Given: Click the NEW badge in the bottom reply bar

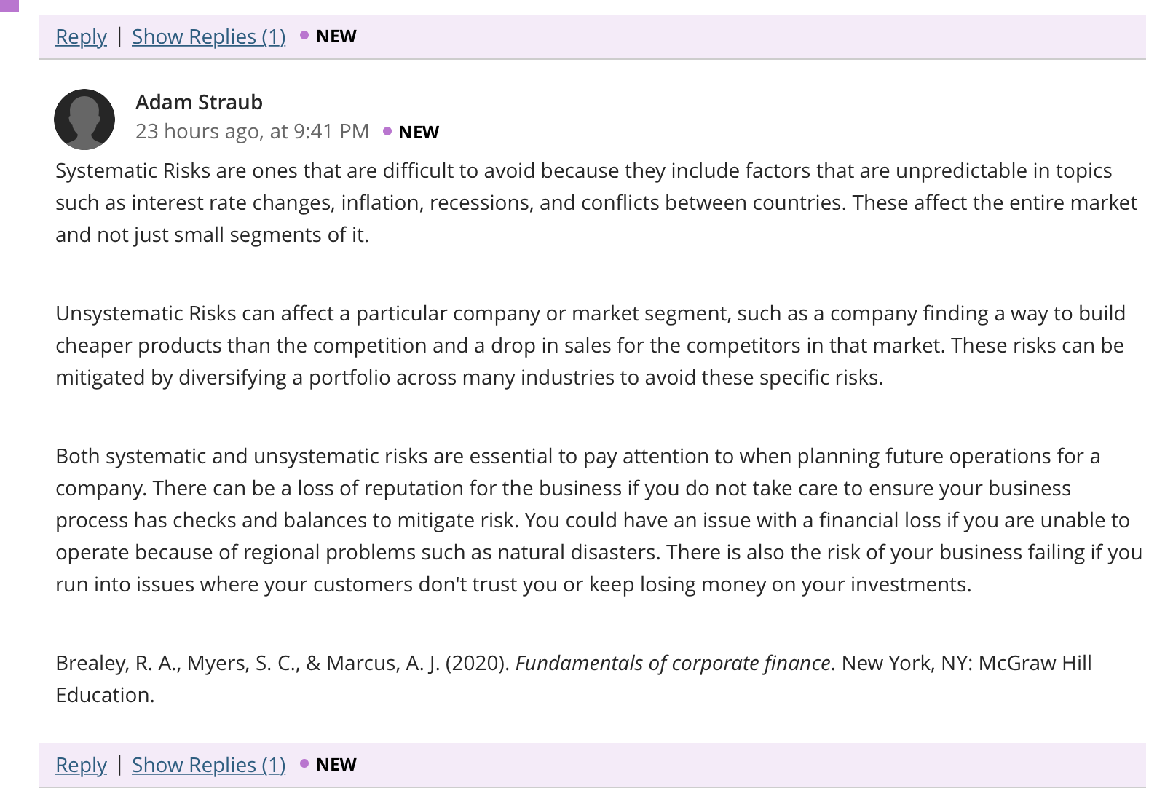Looking at the screenshot, I should point(336,764).
